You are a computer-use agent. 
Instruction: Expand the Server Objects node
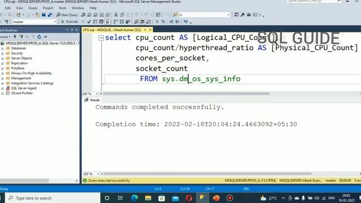(2, 58)
